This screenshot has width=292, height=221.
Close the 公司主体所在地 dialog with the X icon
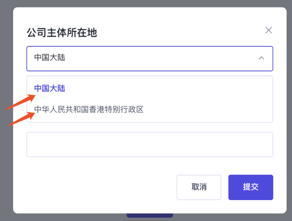tap(269, 30)
